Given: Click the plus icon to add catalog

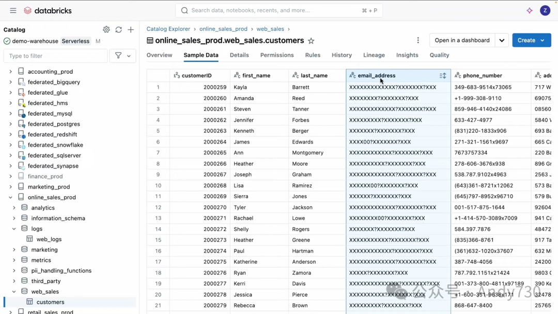Looking at the screenshot, I should pyautogui.click(x=131, y=29).
